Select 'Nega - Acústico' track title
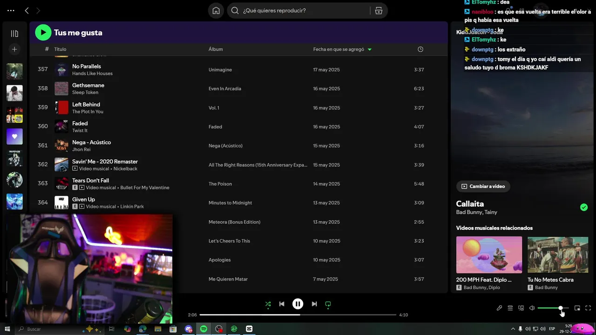596x335 pixels. click(x=91, y=142)
